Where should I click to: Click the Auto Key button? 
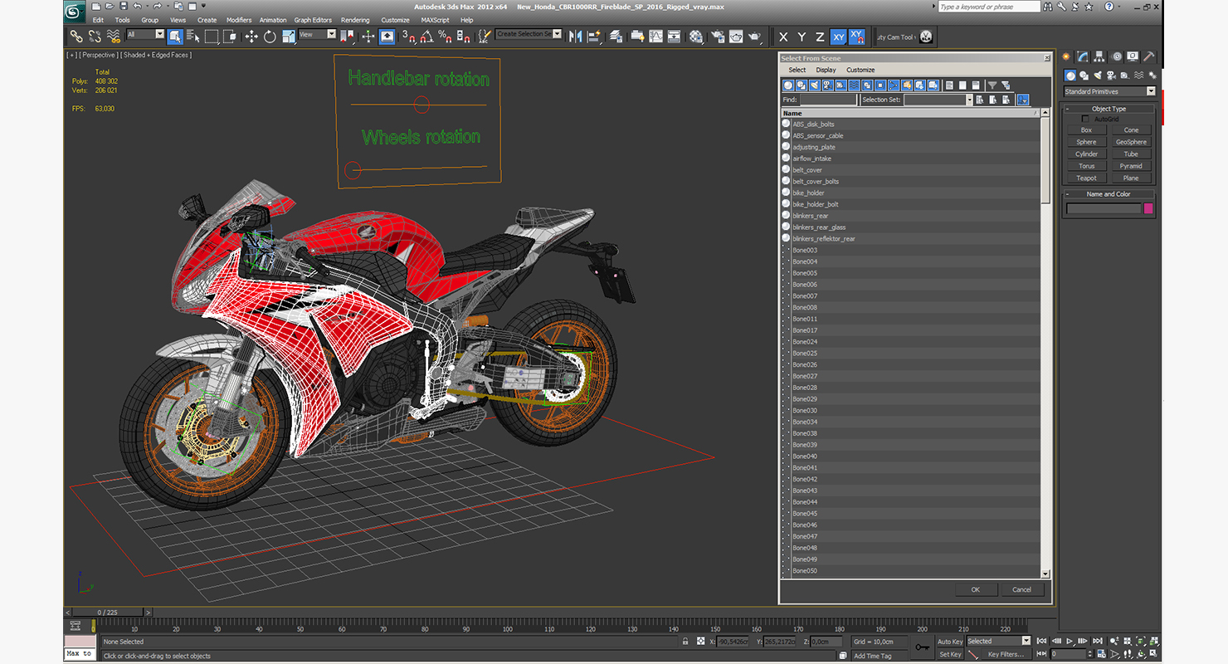[x=950, y=642]
